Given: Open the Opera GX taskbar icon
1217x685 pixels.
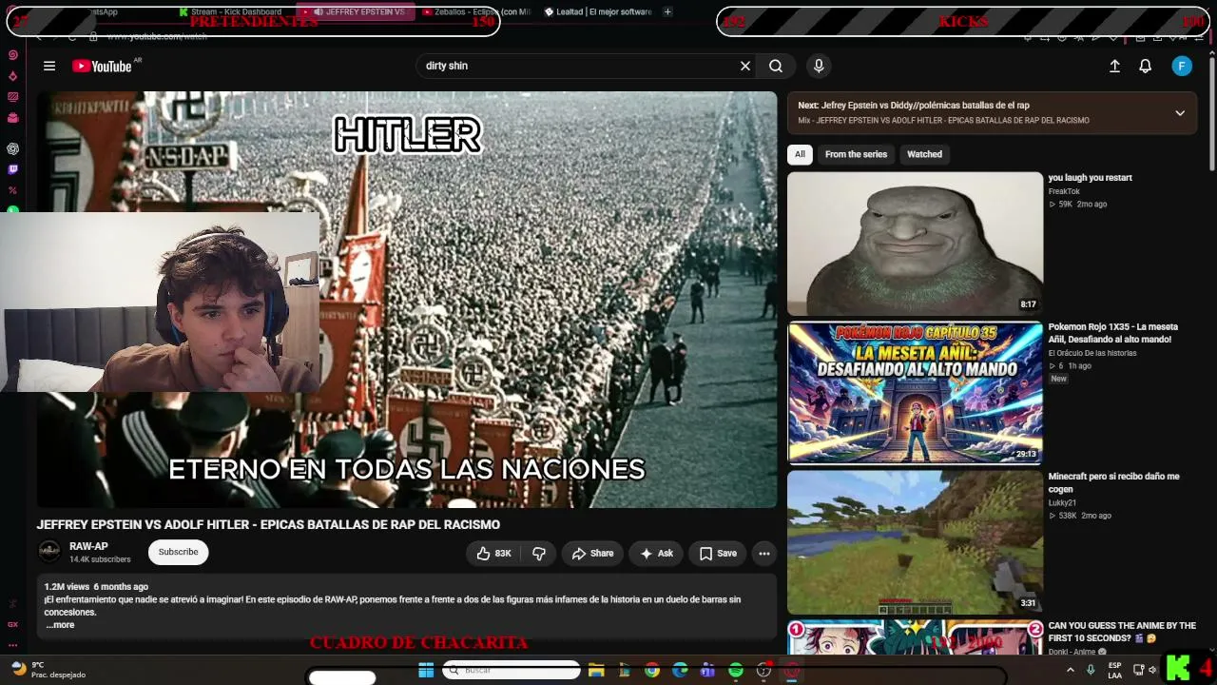Looking at the screenshot, I should point(792,671).
